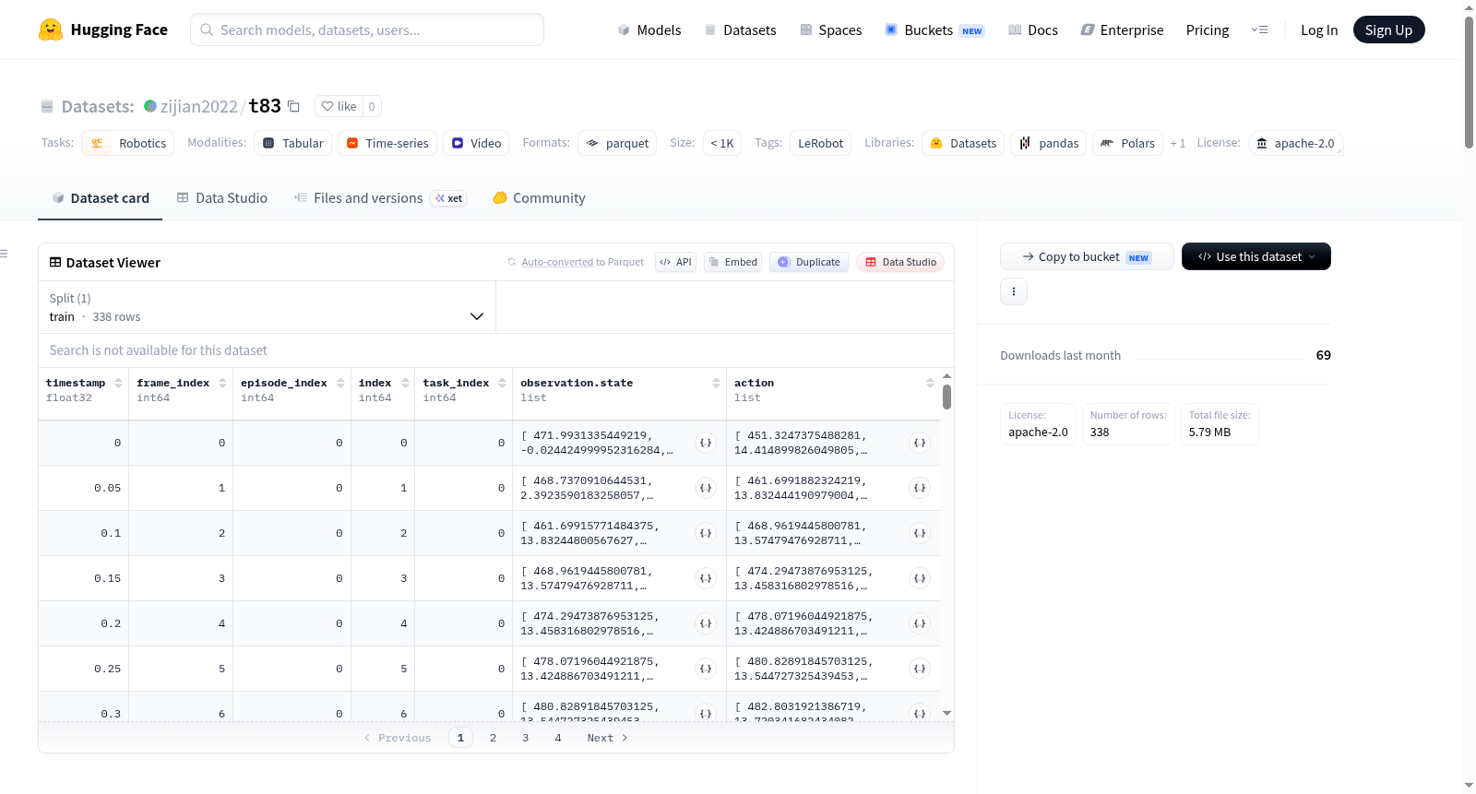Show the additional libraries +1 indicator
This screenshot has height=794, width=1476.
[x=1178, y=143]
